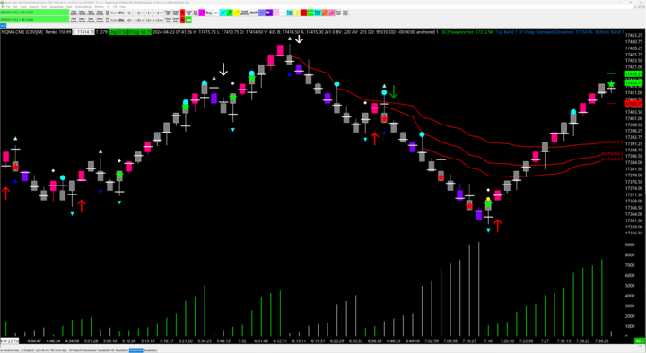Open the Window menu

(100, 7)
